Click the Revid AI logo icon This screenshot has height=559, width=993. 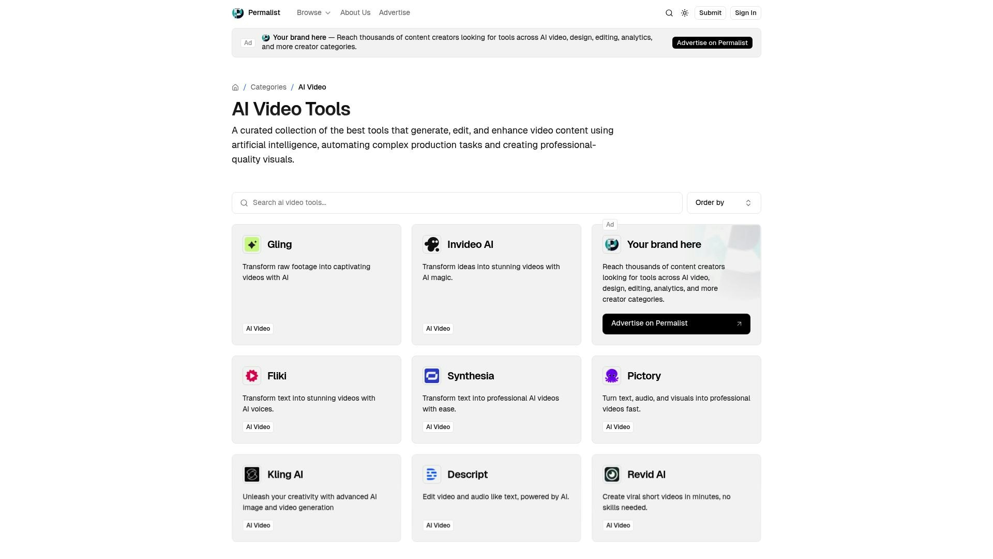[x=611, y=474]
